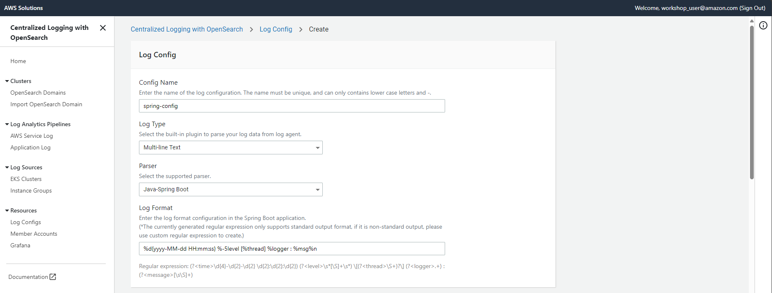Collapse the Log Sources section
772x293 pixels.
pos(7,168)
